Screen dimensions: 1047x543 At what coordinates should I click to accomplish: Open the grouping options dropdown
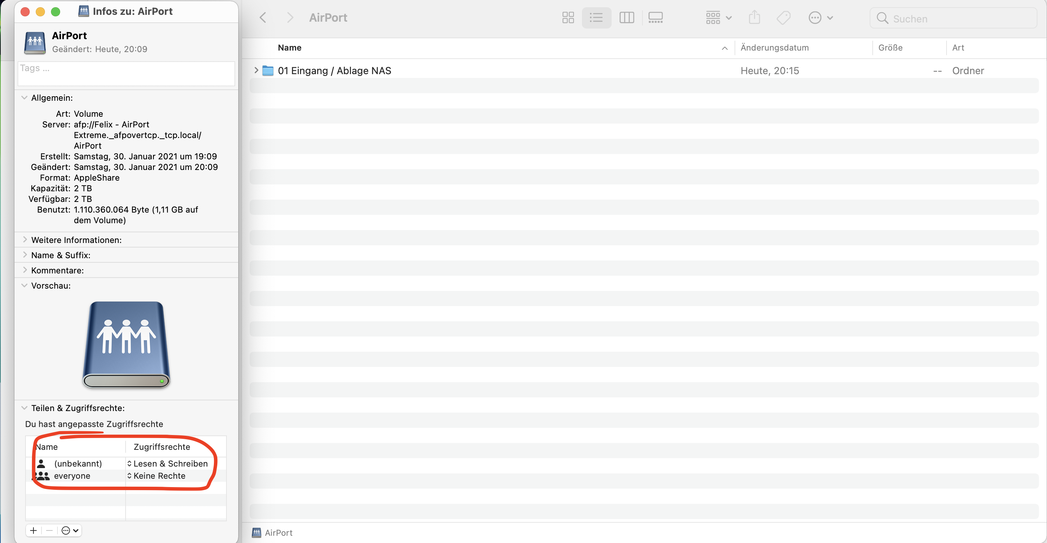[719, 18]
